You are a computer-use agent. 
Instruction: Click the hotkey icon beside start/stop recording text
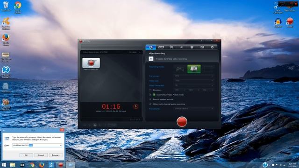pyautogui.click(x=151, y=59)
